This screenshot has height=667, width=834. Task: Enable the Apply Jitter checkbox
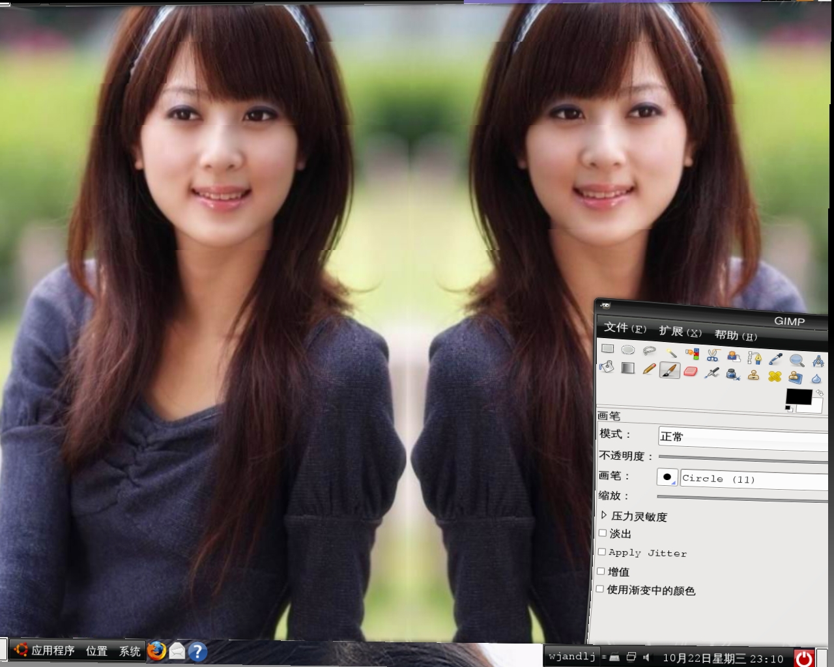point(602,552)
